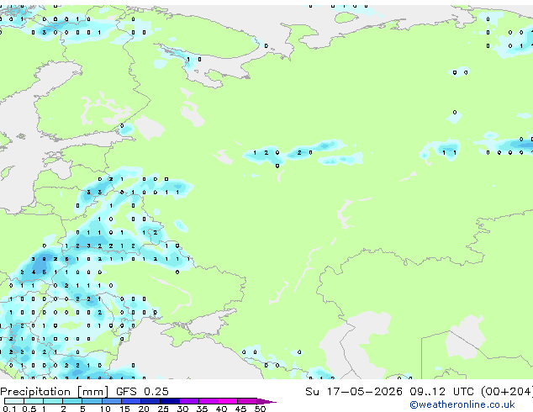Click the legend value '15'

(124, 409)
